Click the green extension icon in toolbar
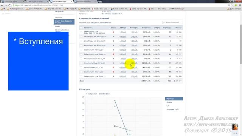Viewport: 242px width, 136px height. tap(236, 5)
